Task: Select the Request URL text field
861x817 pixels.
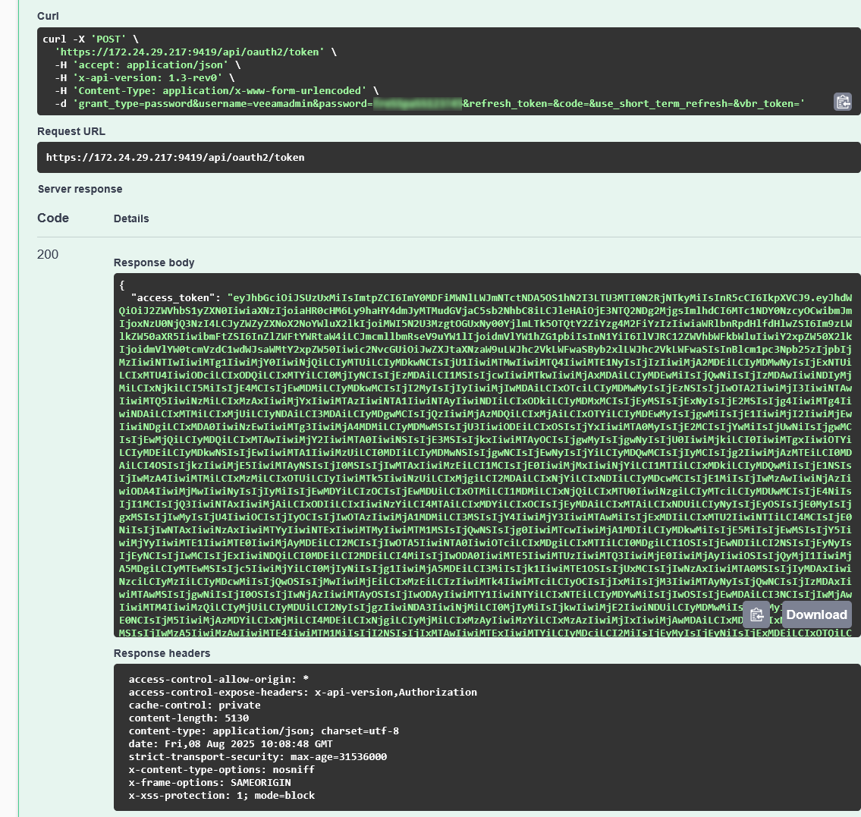Action: coord(177,157)
